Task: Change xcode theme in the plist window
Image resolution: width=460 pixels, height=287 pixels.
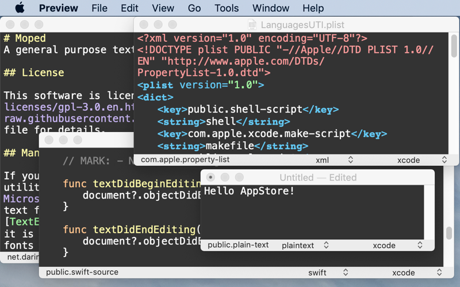Action: 421,160
